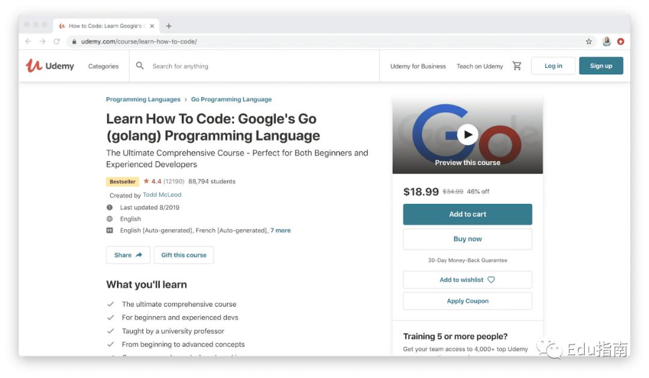This screenshot has height=378, width=649.
Task: Click the search magnifier icon
Action: click(x=140, y=66)
